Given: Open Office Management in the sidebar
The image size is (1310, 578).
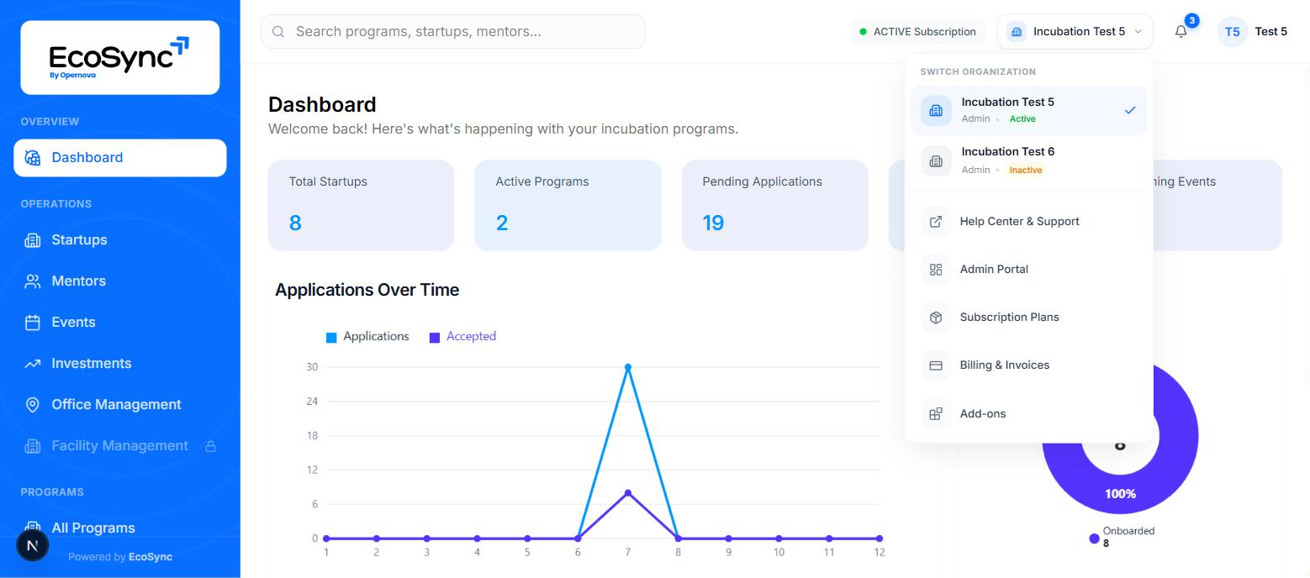Looking at the screenshot, I should [x=120, y=405].
